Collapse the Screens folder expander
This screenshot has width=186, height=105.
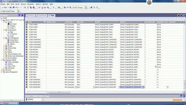4,22
